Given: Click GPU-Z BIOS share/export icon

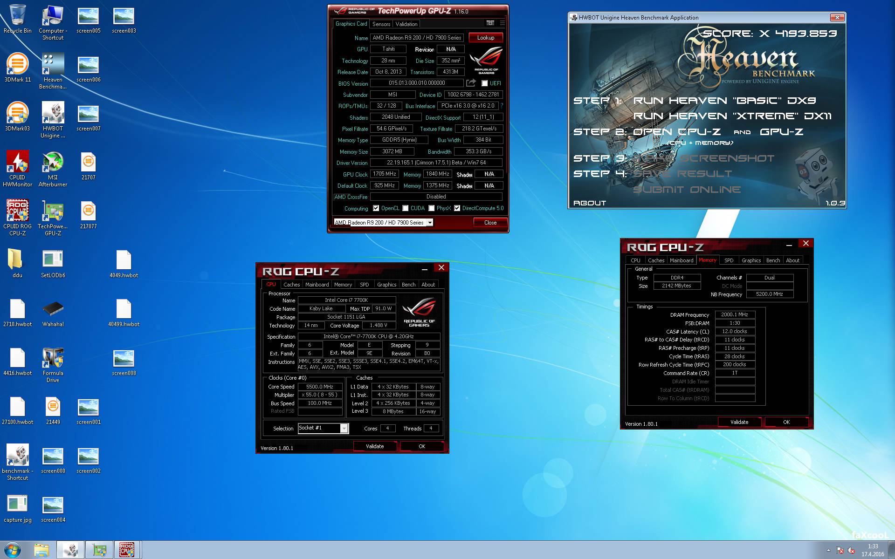Looking at the screenshot, I should [x=471, y=83].
